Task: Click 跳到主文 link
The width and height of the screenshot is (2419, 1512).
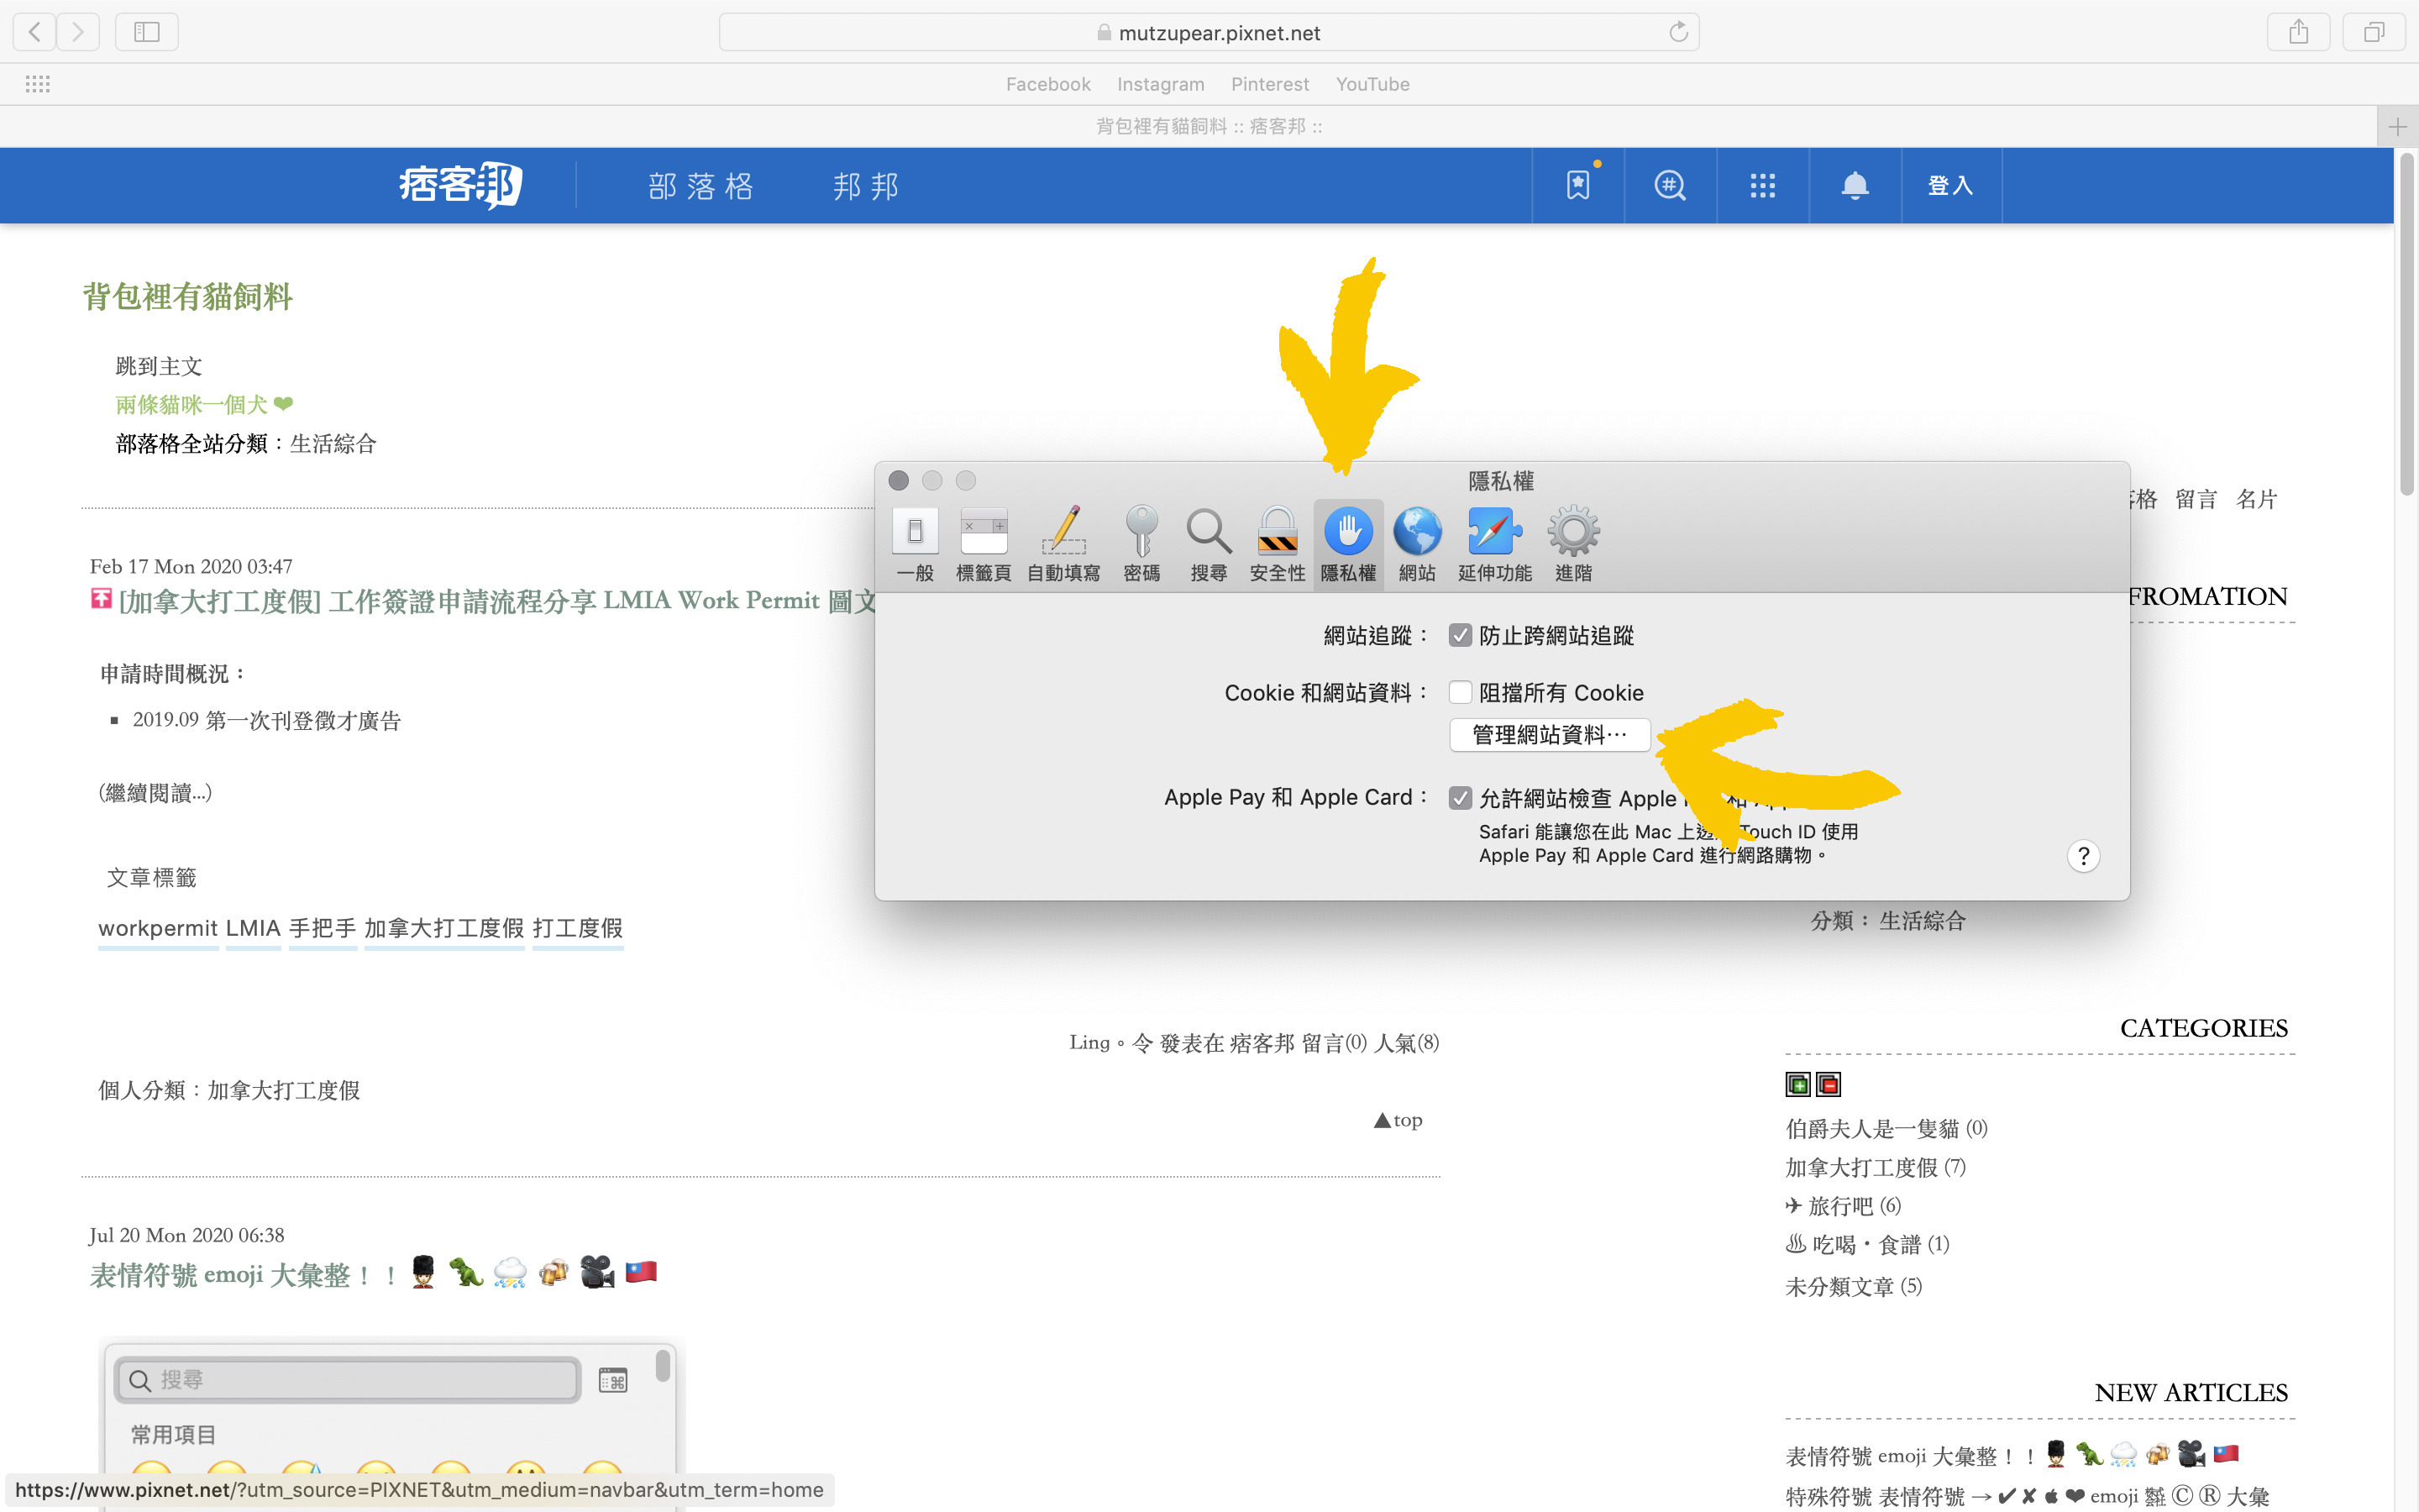Action: (159, 366)
